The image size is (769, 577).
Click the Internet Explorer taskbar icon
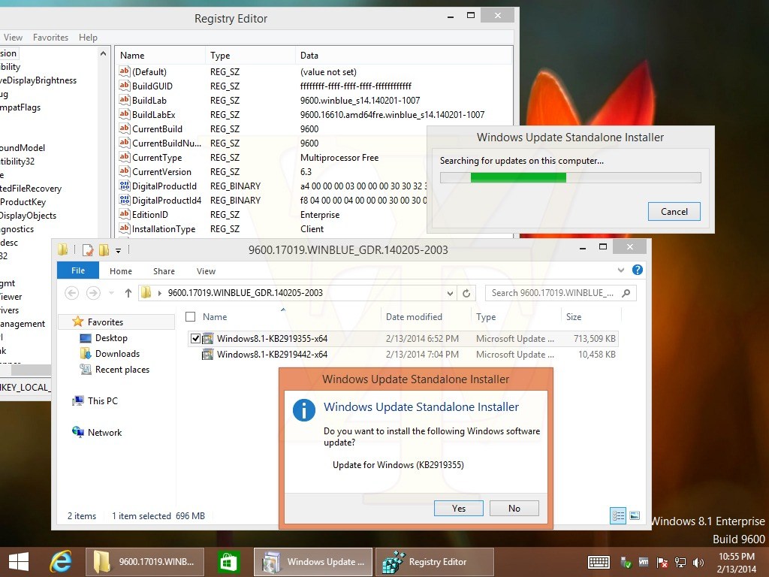pos(60,561)
